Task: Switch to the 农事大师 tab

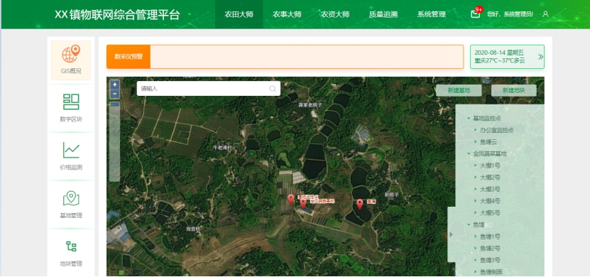Action: click(x=287, y=14)
